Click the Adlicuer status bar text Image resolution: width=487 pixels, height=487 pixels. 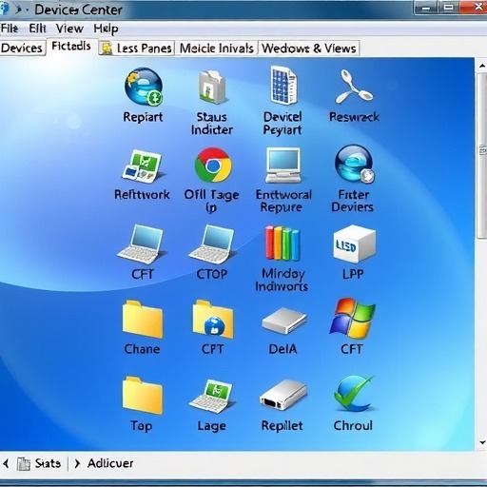click(x=110, y=463)
